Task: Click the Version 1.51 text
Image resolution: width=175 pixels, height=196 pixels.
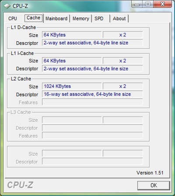Action: pos(150,173)
